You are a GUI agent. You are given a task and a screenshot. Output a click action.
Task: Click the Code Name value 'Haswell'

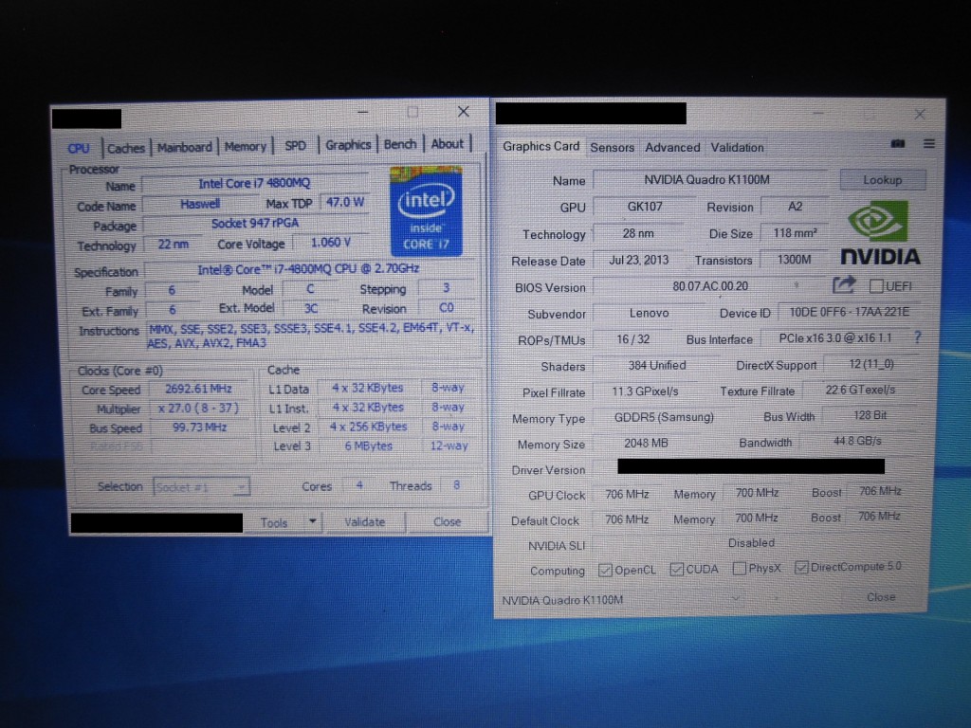[199, 204]
